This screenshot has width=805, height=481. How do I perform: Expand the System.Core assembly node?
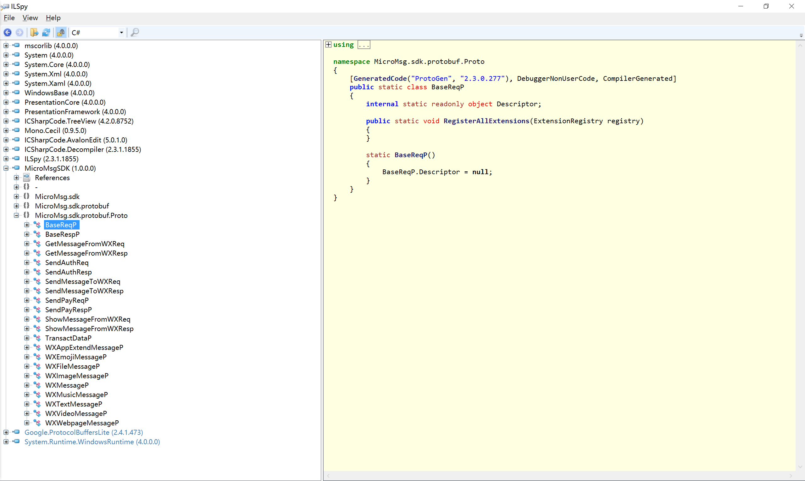(6, 64)
